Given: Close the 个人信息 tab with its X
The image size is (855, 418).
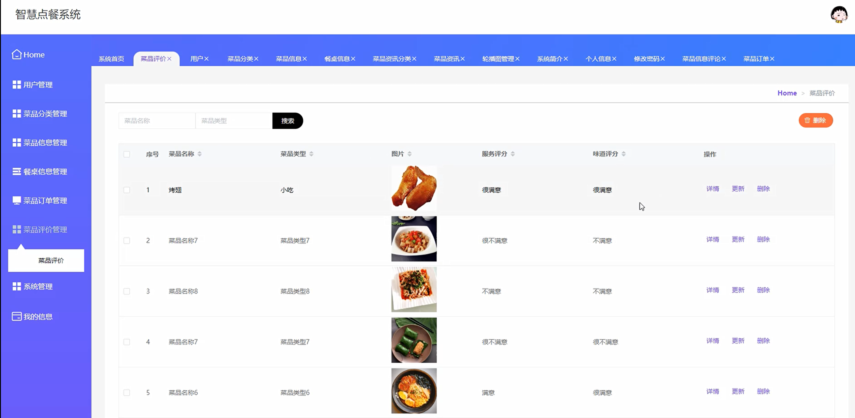Looking at the screenshot, I should tap(614, 59).
